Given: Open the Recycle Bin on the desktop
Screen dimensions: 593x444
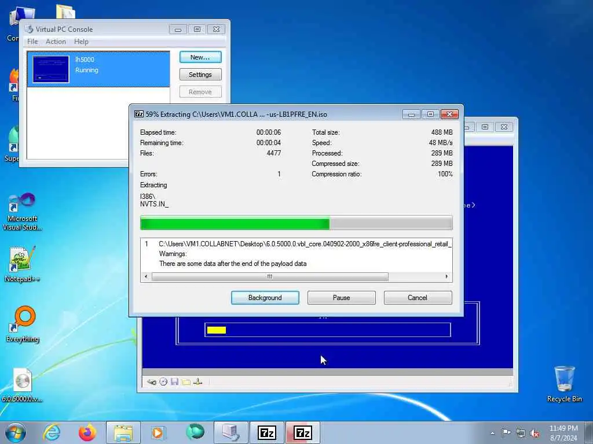Looking at the screenshot, I should (564, 384).
